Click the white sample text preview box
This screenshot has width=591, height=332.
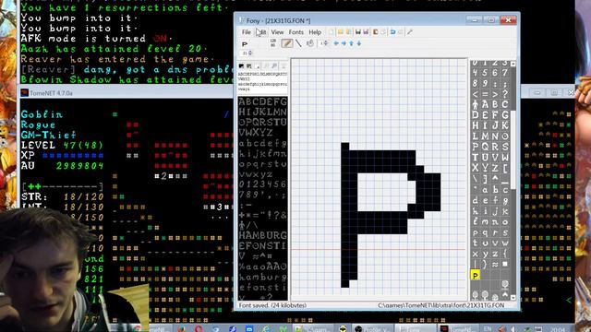click(262, 82)
